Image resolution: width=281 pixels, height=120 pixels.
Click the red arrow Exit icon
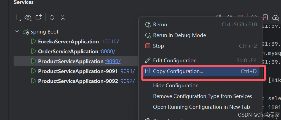(x=265, y=17)
